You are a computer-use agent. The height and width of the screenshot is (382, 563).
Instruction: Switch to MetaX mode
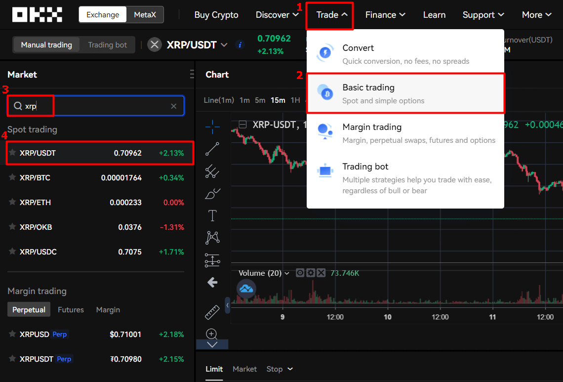(x=145, y=15)
